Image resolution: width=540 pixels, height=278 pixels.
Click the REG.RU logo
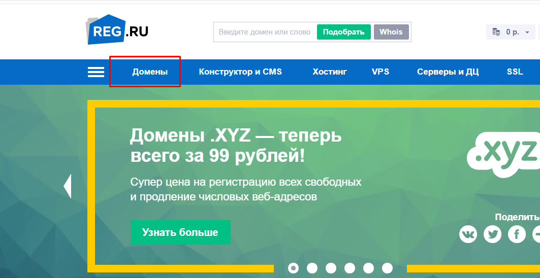[117, 30]
